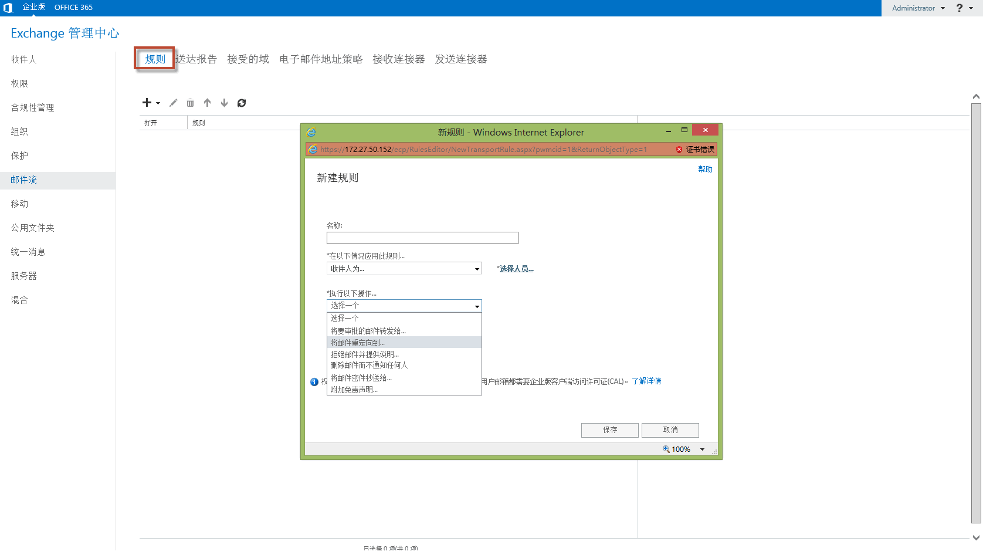Click the 取消 button

click(670, 430)
